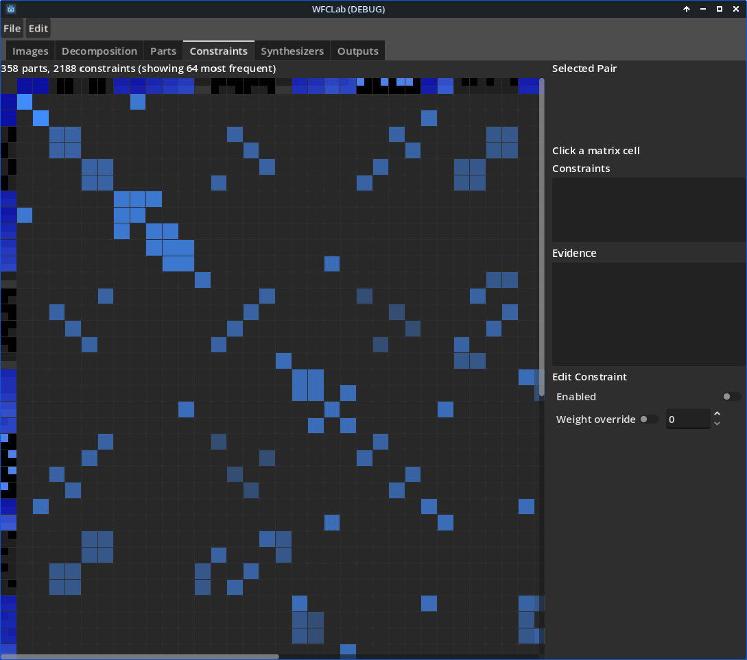
Task: Toggle the Enabled constraint switch
Action: (731, 396)
